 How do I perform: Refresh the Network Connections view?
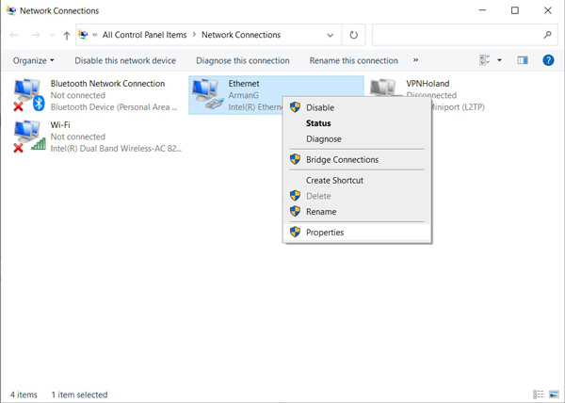pos(353,35)
